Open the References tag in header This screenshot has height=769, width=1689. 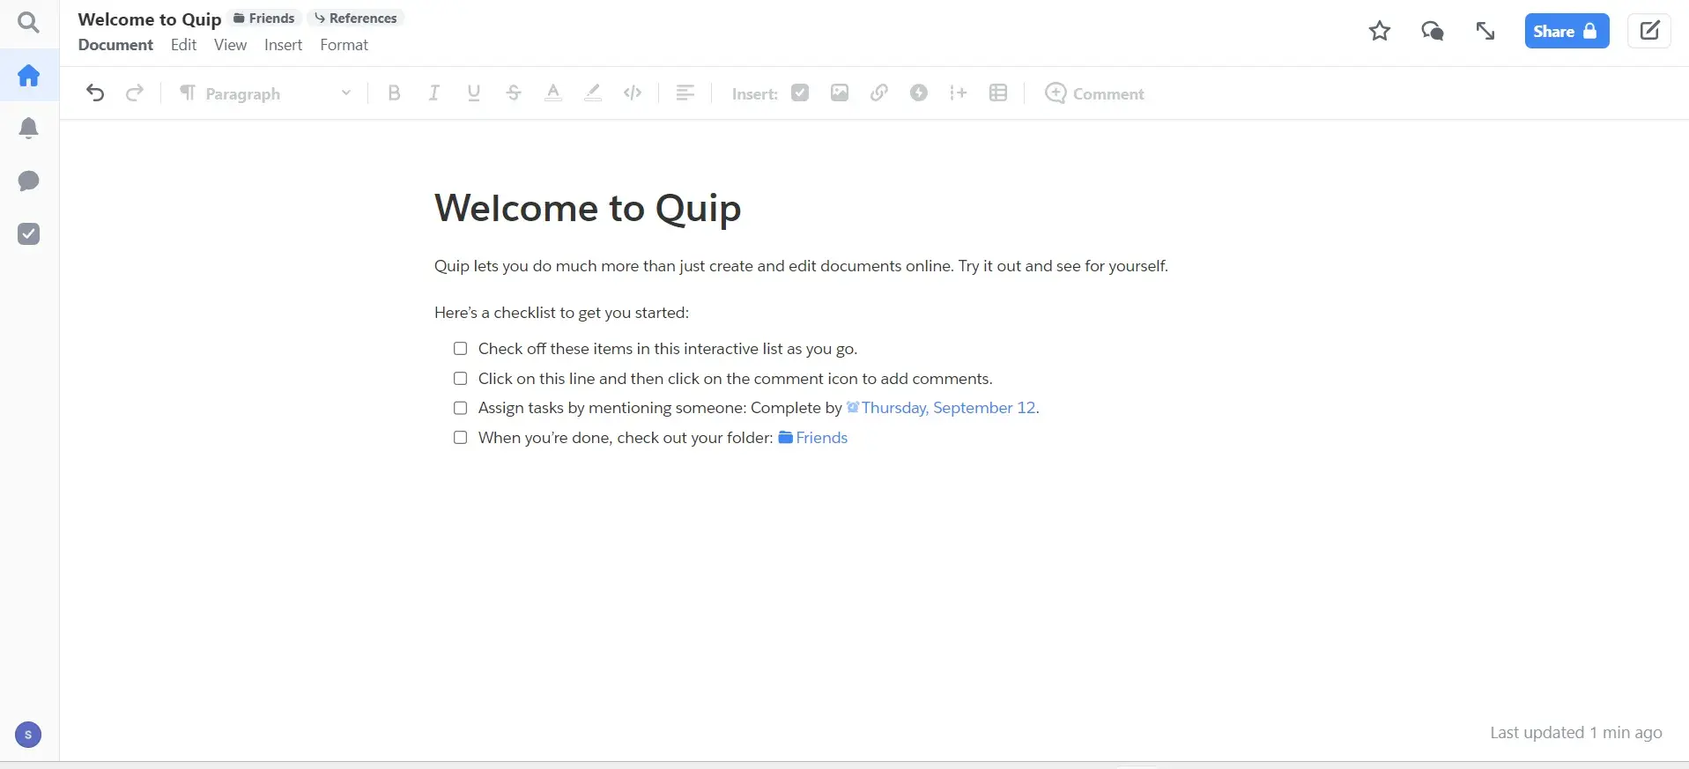(356, 18)
